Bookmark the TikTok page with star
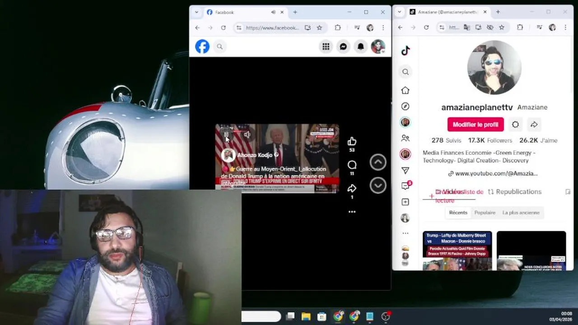This screenshot has width=578, height=325. [502, 28]
